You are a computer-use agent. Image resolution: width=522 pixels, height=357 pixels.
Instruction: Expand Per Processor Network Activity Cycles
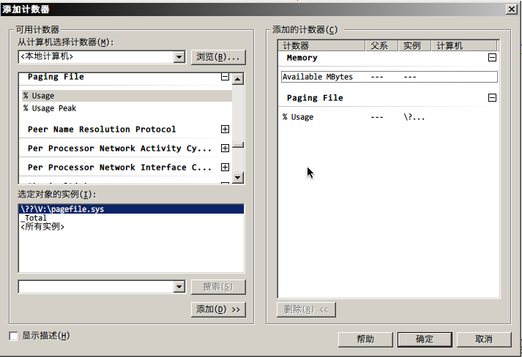pos(225,149)
